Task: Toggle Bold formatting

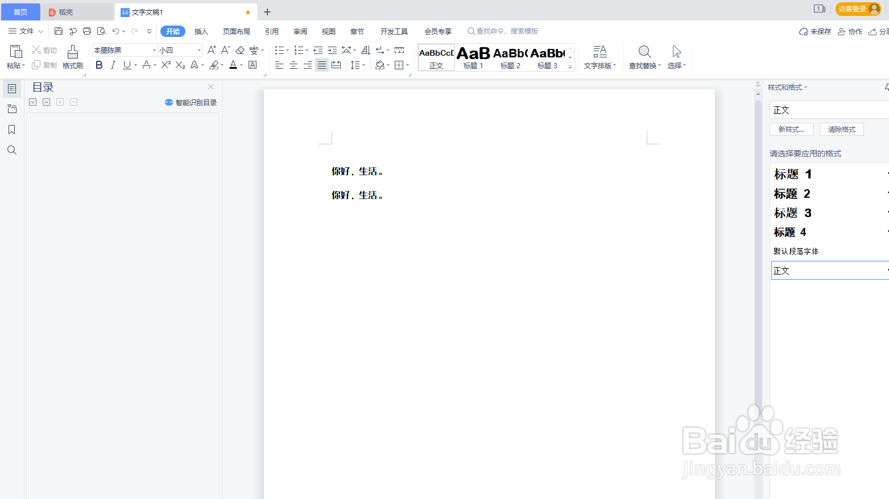Action: click(99, 65)
